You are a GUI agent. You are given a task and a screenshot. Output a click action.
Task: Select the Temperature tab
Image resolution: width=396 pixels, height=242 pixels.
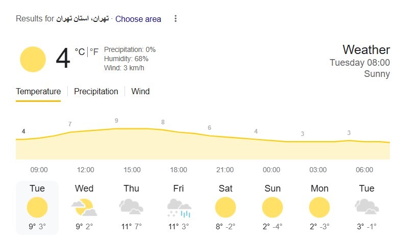click(38, 91)
